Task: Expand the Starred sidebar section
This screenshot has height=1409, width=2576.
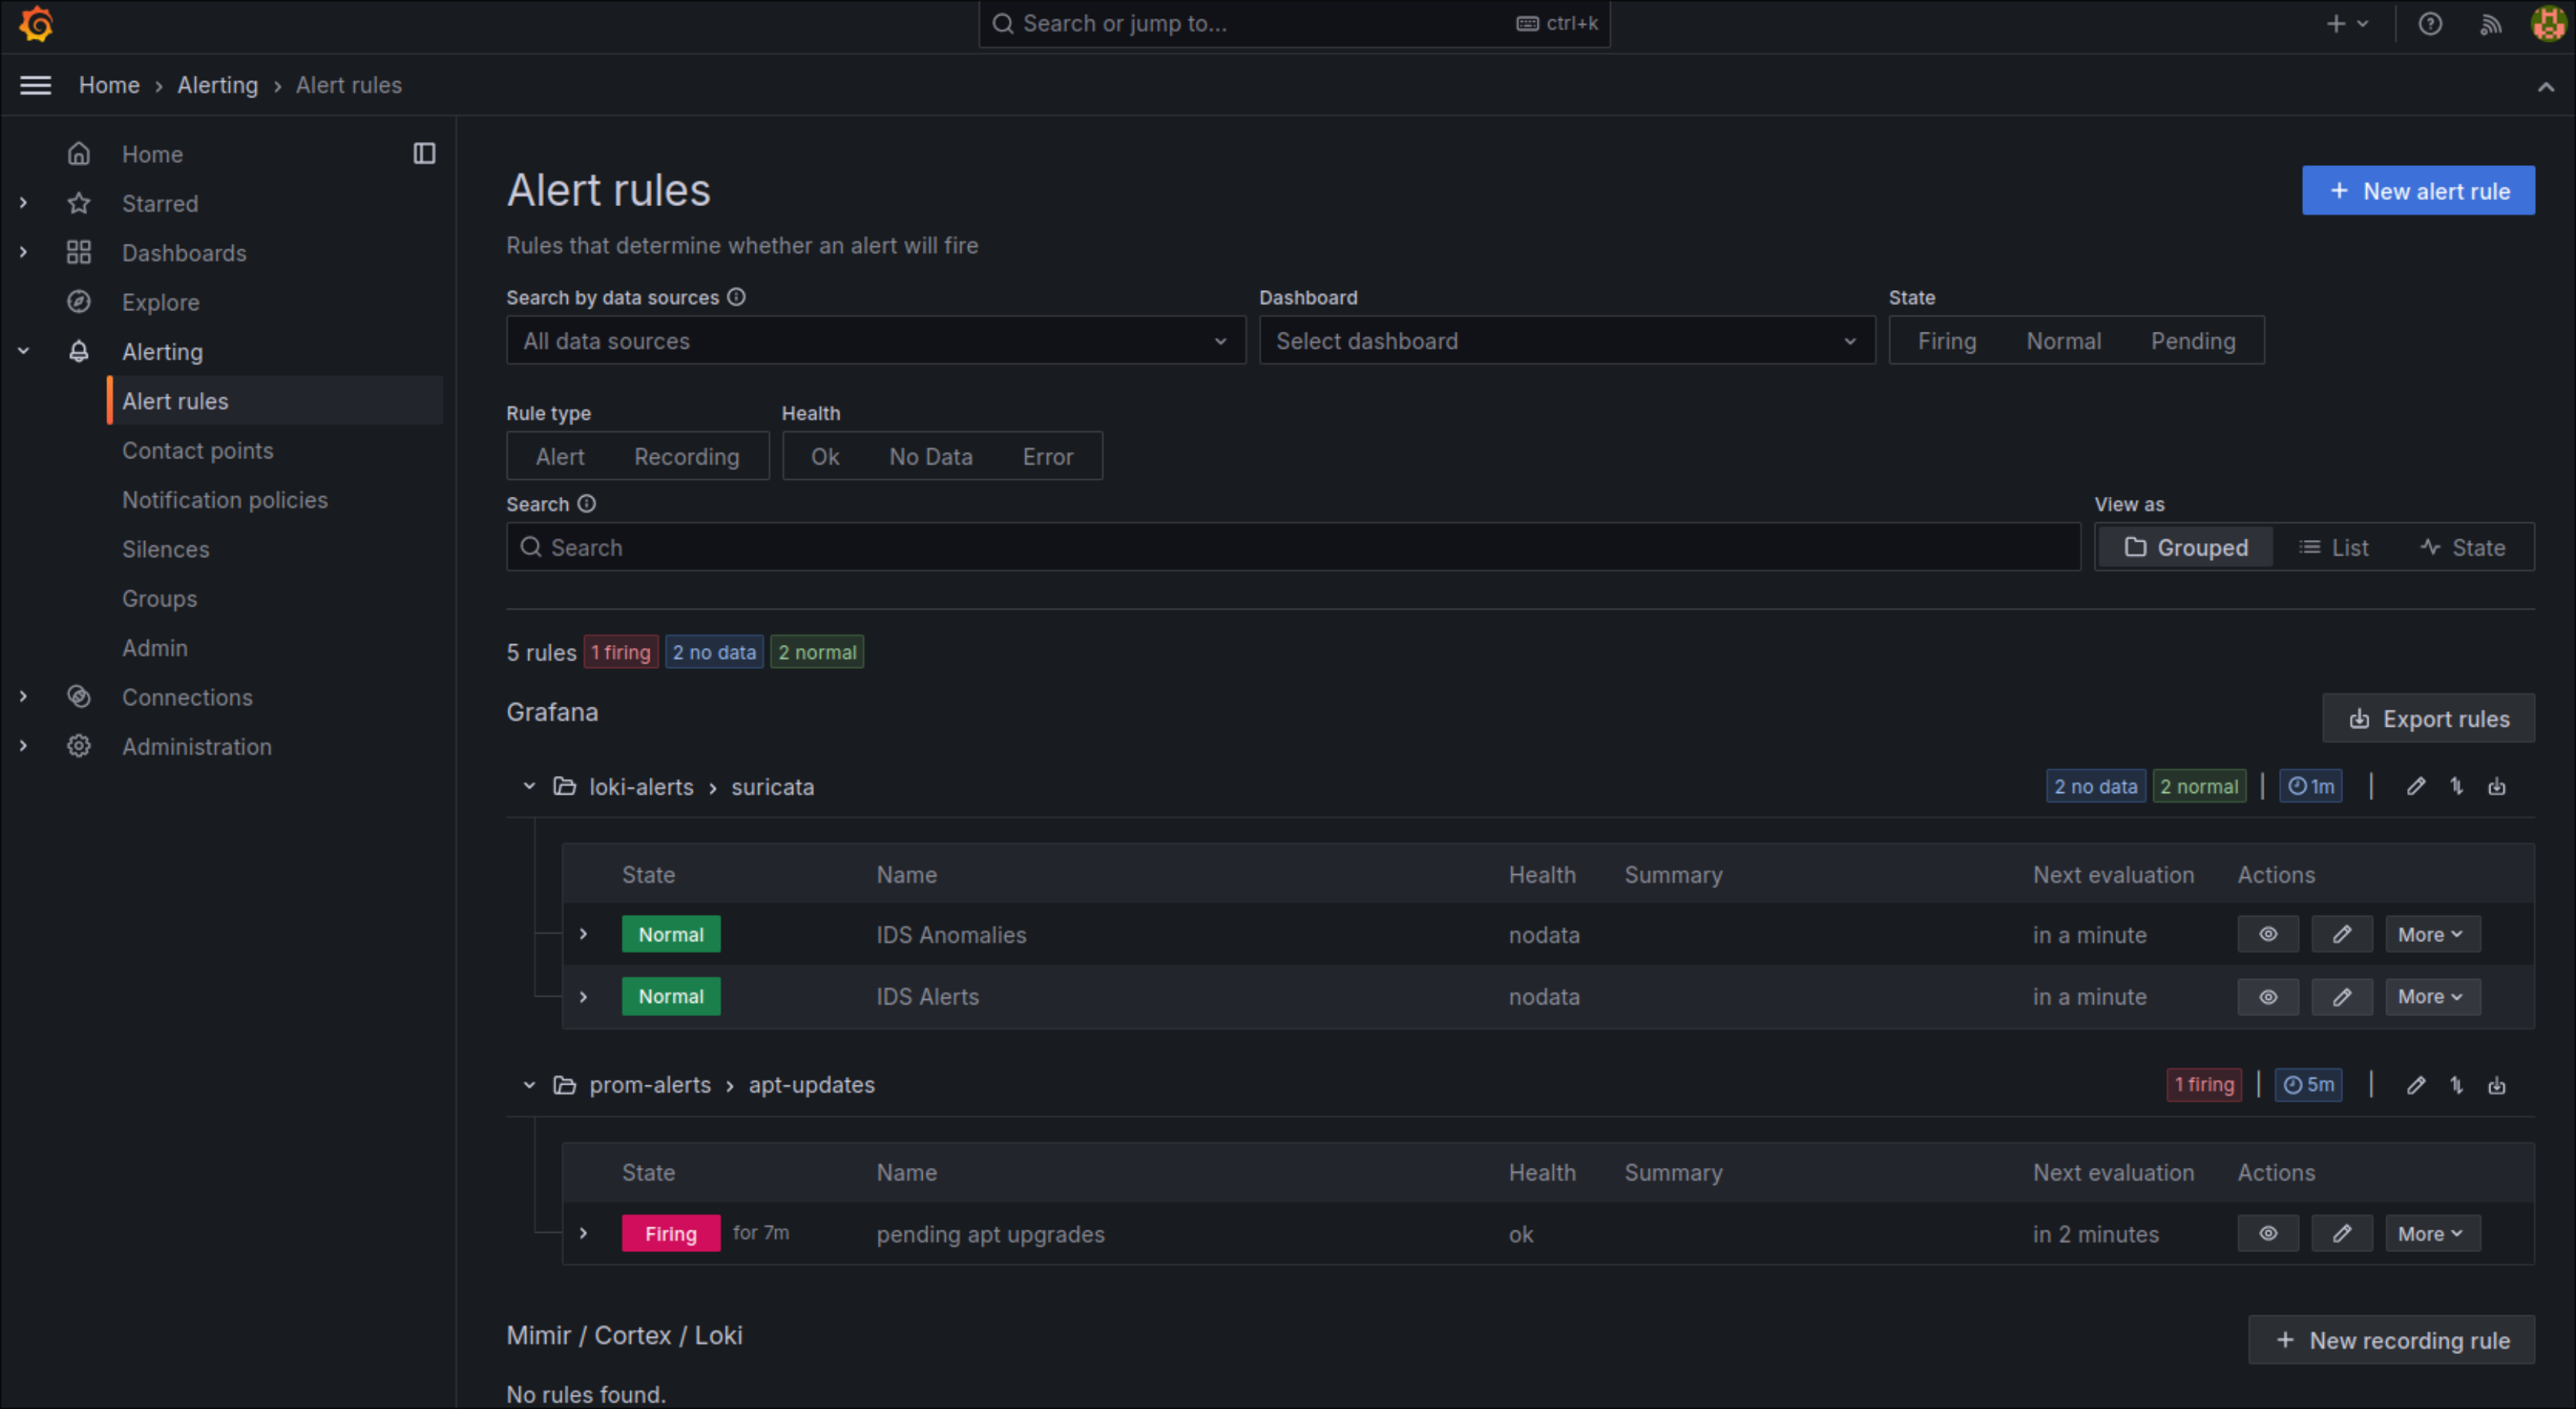Action: 23,203
